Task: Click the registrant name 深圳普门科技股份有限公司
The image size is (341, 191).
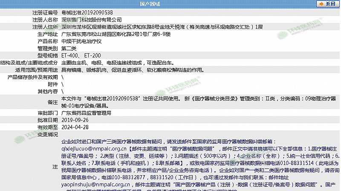Action: coord(92,20)
